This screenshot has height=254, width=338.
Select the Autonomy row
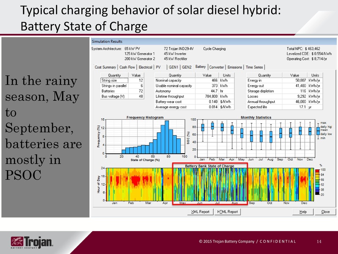tap(194, 91)
